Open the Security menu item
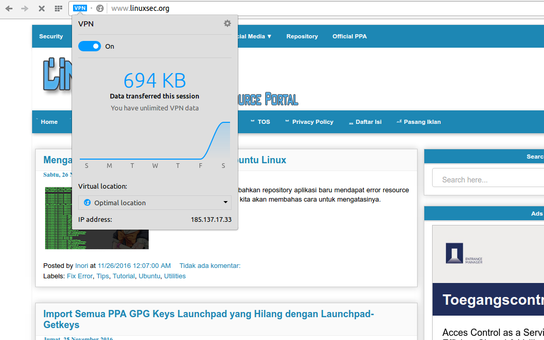This screenshot has height=340, width=544. coord(51,36)
